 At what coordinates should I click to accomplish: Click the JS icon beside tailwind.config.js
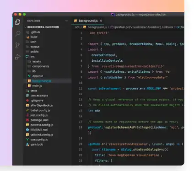point(27,134)
